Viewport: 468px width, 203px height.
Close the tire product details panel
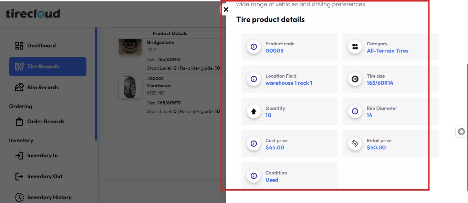[x=226, y=10]
